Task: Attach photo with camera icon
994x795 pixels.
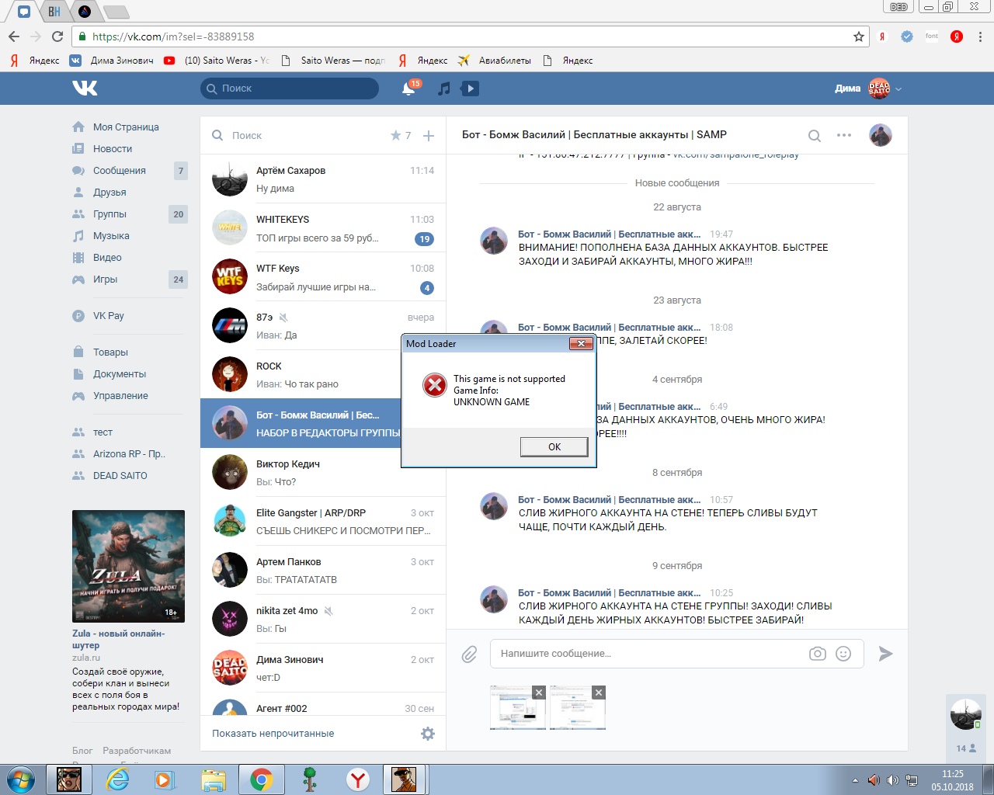Action: coord(818,654)
